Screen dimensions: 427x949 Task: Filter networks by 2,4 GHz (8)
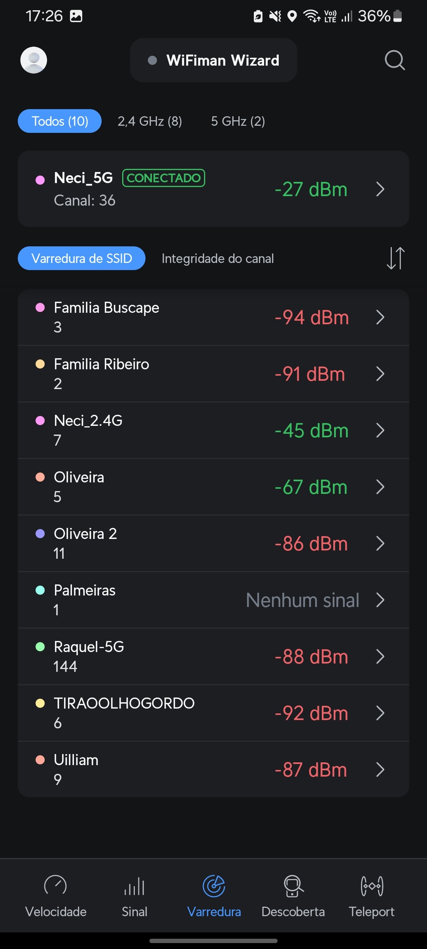click(150, 121)
